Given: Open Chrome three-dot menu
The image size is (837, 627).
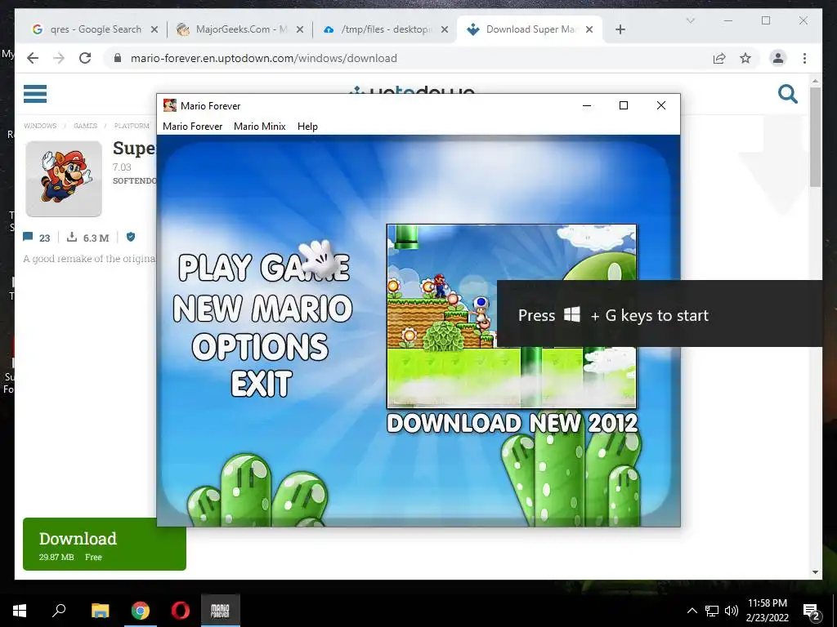Looking at the screenshot, I should pos(804,58).
